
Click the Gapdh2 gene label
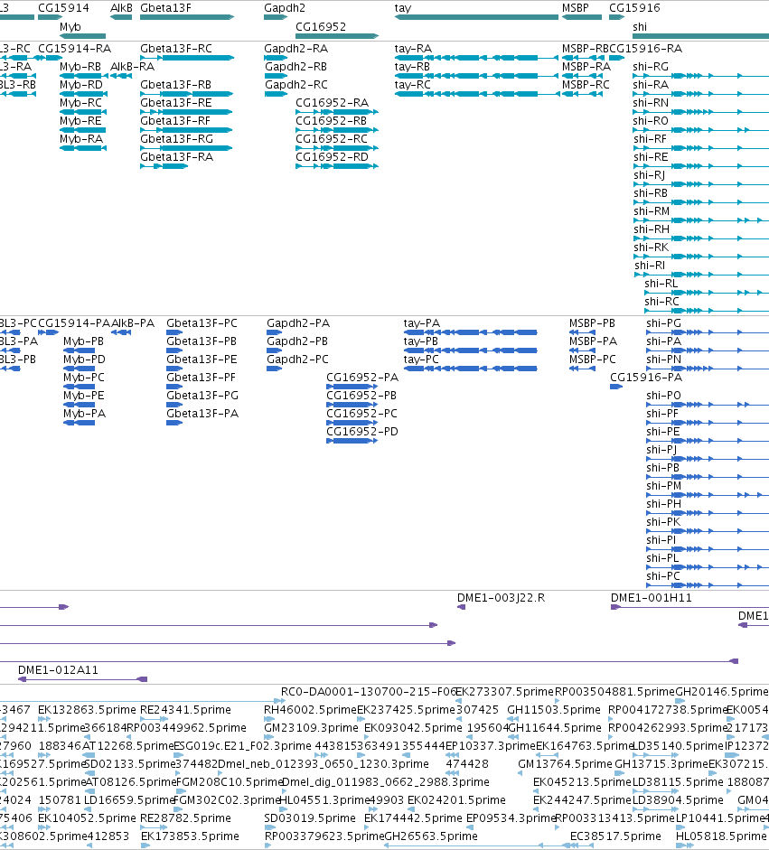285,8
